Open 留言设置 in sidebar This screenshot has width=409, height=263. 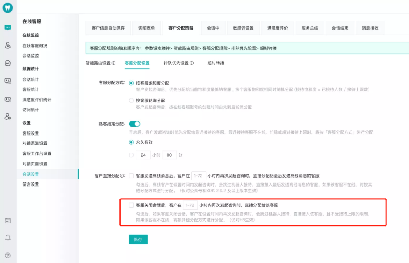(x=31, y=184)
